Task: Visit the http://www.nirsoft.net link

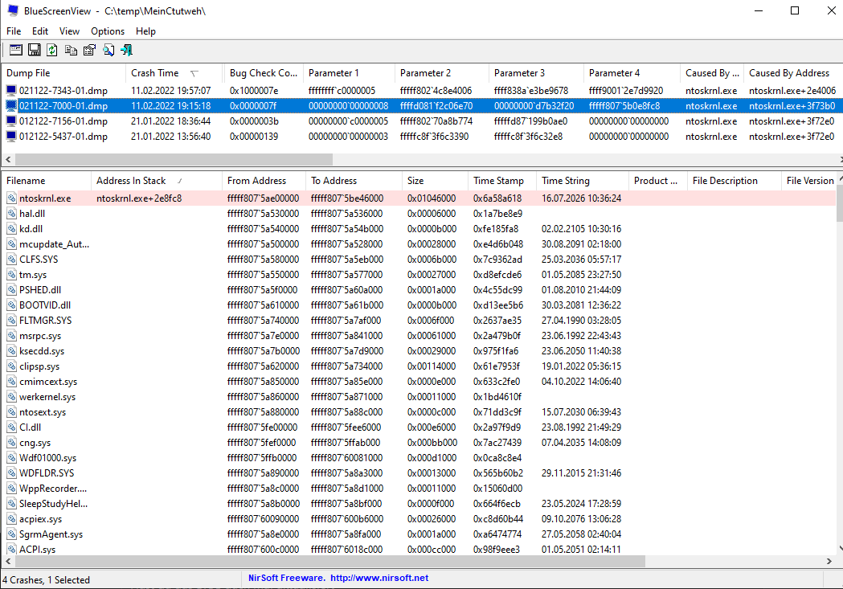Action: (379, 578)
